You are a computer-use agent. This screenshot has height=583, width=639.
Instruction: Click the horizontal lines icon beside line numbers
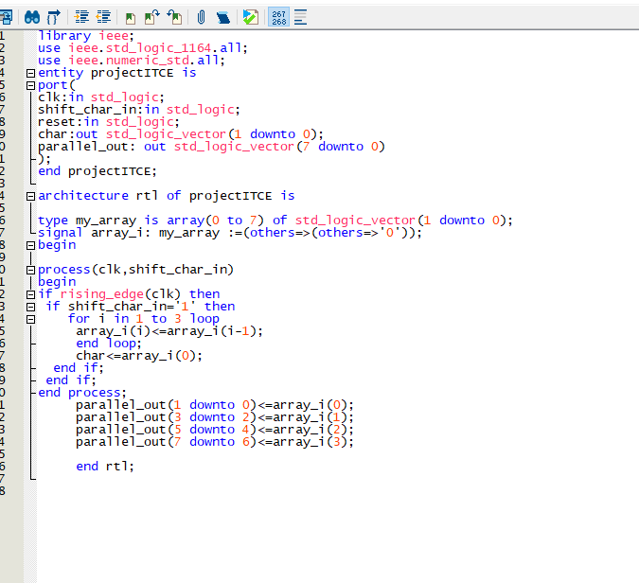click(x=300, y=17)
